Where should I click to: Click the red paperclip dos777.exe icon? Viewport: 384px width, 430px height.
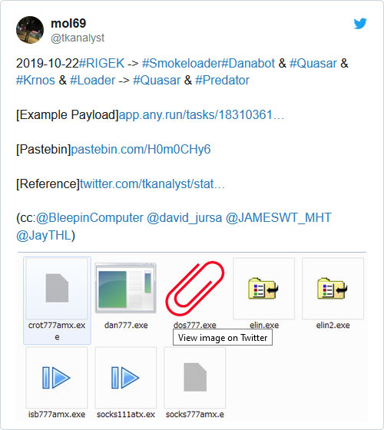(x=195, y=288)
